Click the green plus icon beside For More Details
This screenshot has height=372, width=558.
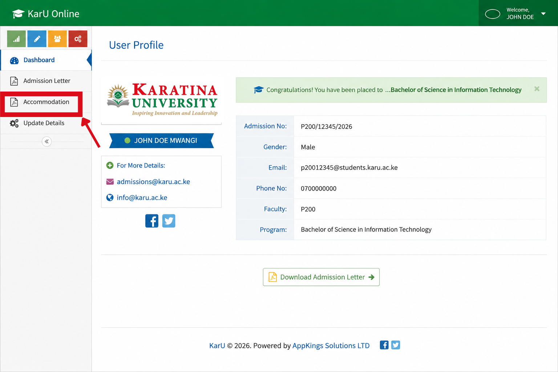click(x=110, y=166)
